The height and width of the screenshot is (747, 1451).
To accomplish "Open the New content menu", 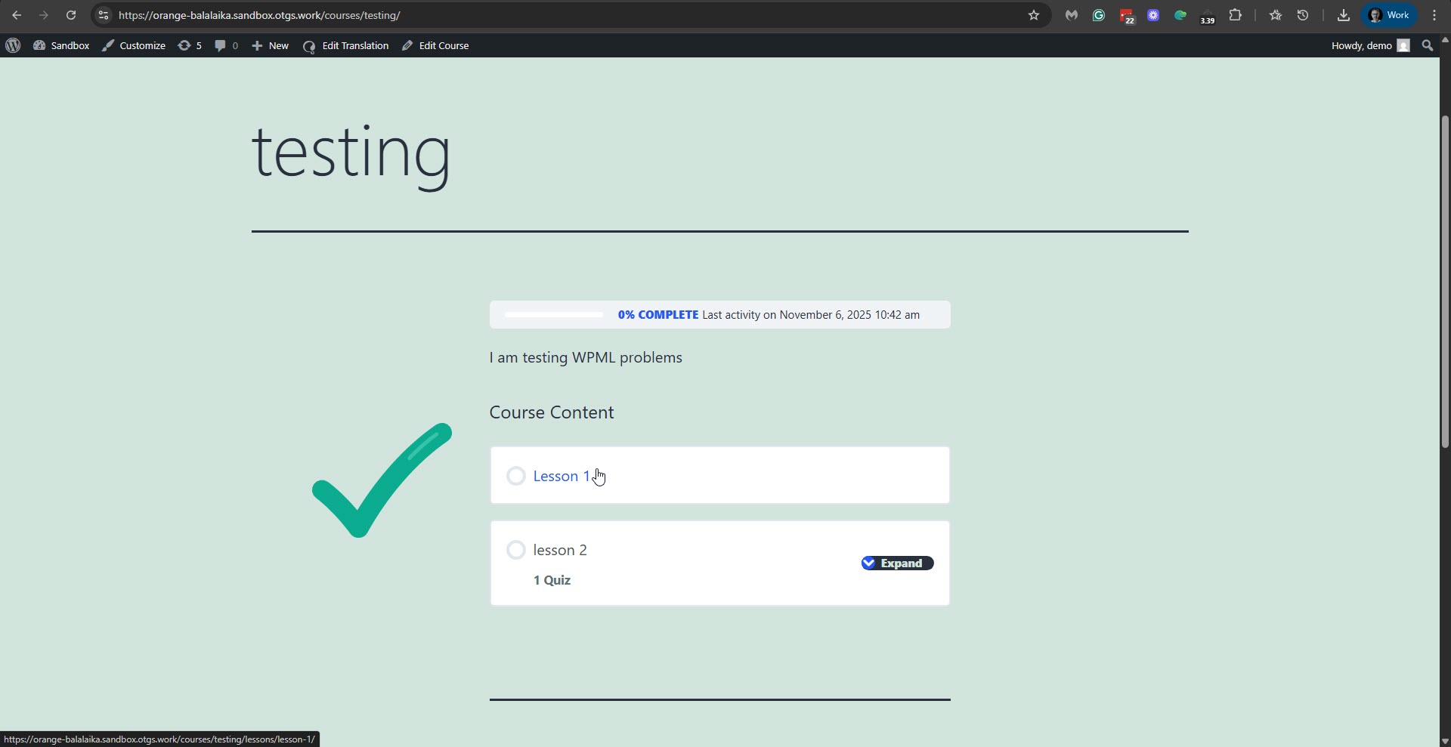I will click(x=270, y=45).
